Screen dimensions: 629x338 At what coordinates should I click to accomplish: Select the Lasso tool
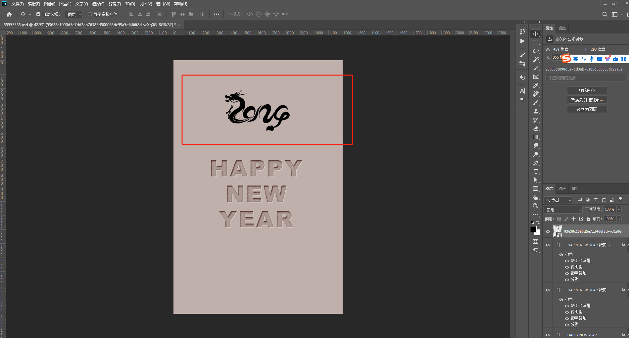tap(536, 51)
